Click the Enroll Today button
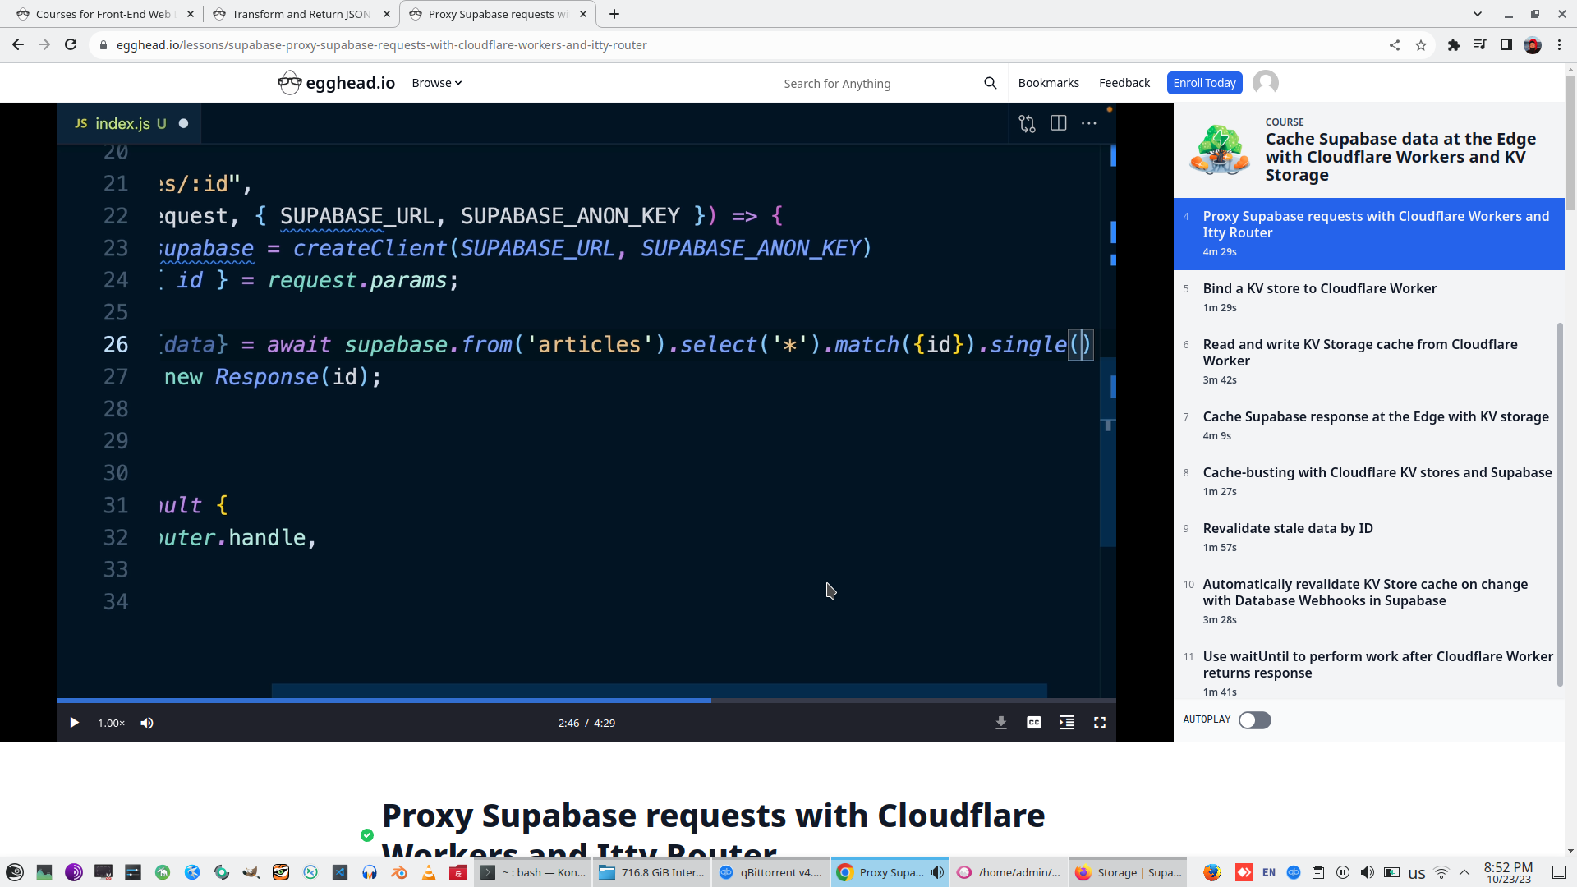This screenshot has height=887, width=1577. [1203, 83]
